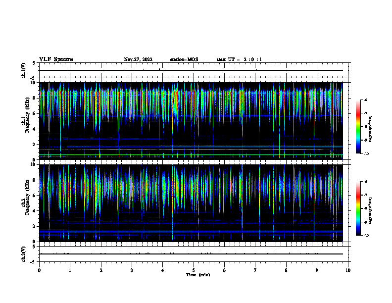The image size is (392, 303).
Task: Click time axis tick label "6"
Action: tap(224, 270)
